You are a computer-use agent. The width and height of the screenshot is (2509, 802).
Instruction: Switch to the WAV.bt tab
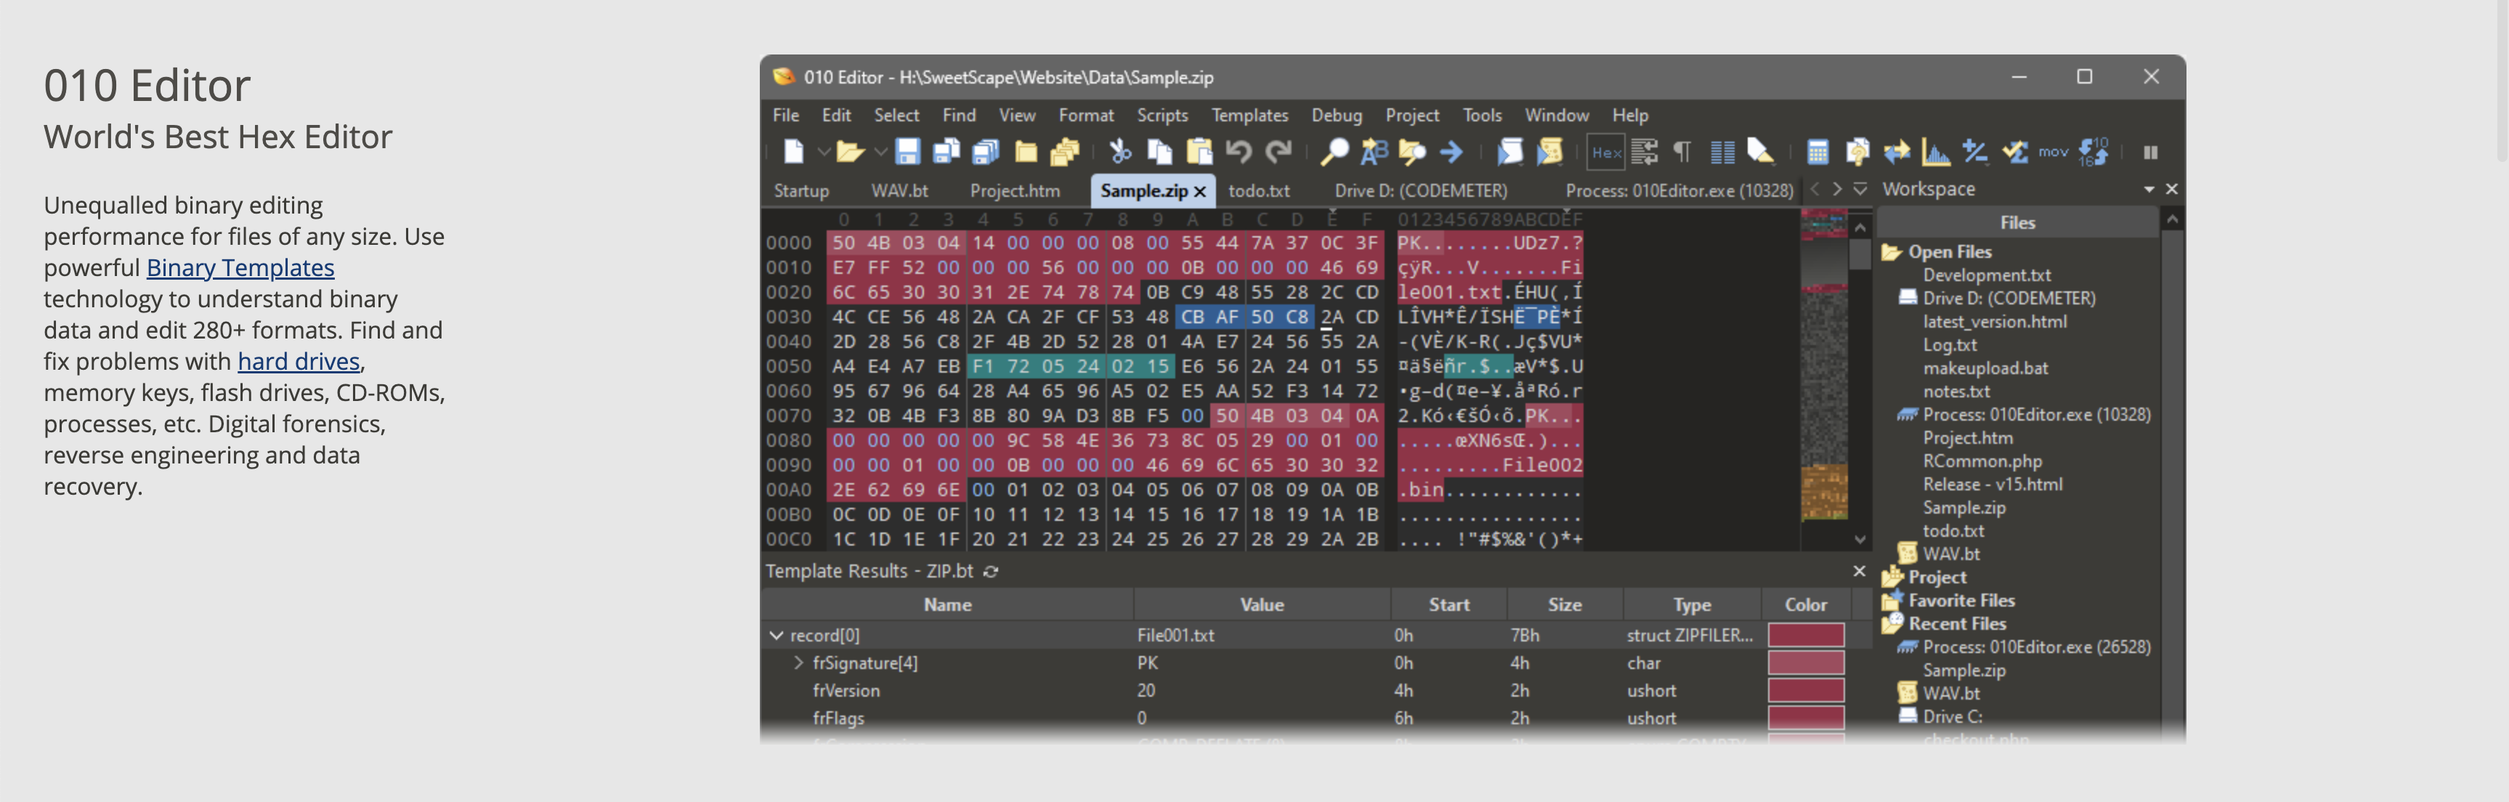[x=899, y=191]
